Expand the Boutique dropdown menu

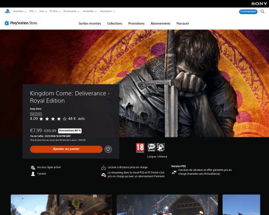(x=20, y=11)
